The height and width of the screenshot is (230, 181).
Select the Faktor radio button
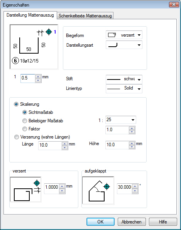coord(24,129)
